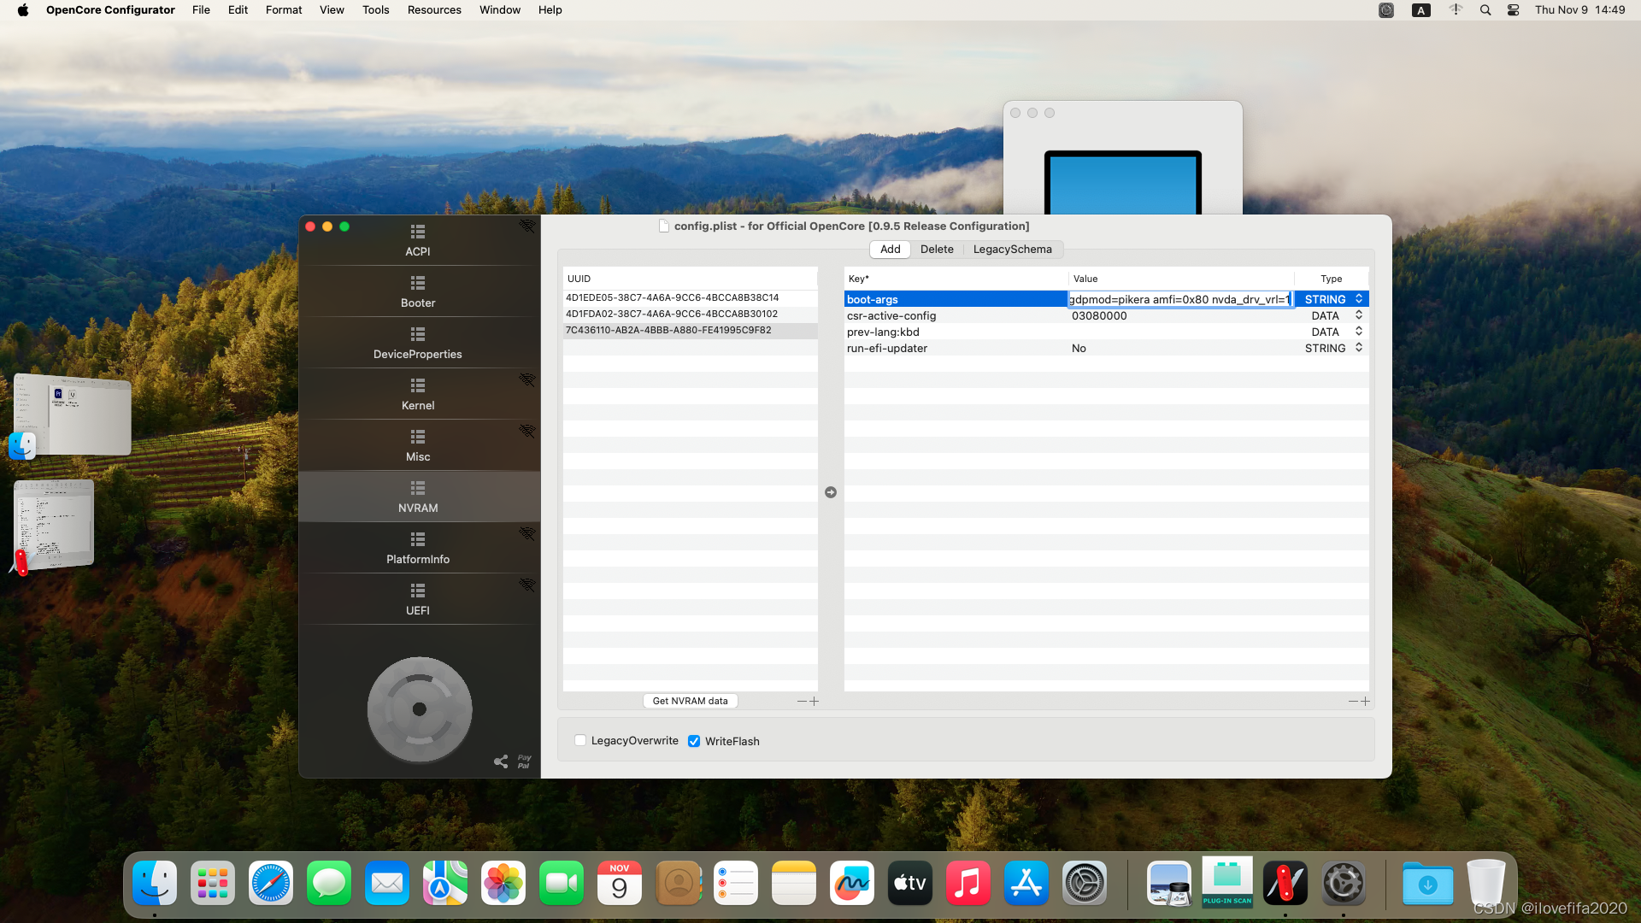The width and height of the screenshot is (1641, 923).
Task: Open the ACPI section in sidebar
Action: tap(418, 240)
